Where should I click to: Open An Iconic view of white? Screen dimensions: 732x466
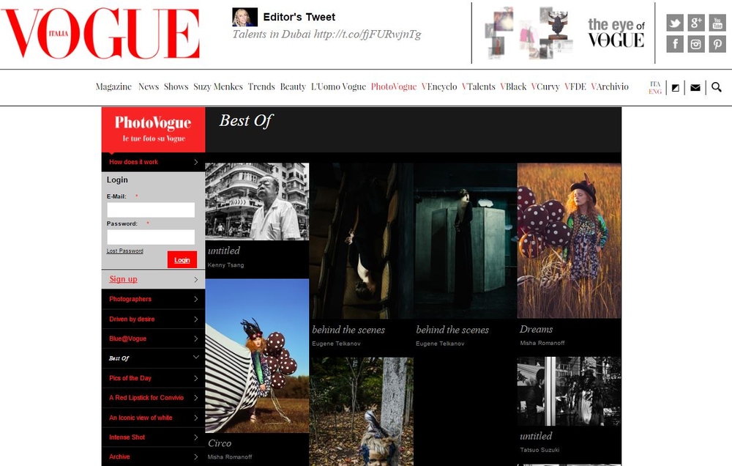pyautogui.click(x=153, y=418)
